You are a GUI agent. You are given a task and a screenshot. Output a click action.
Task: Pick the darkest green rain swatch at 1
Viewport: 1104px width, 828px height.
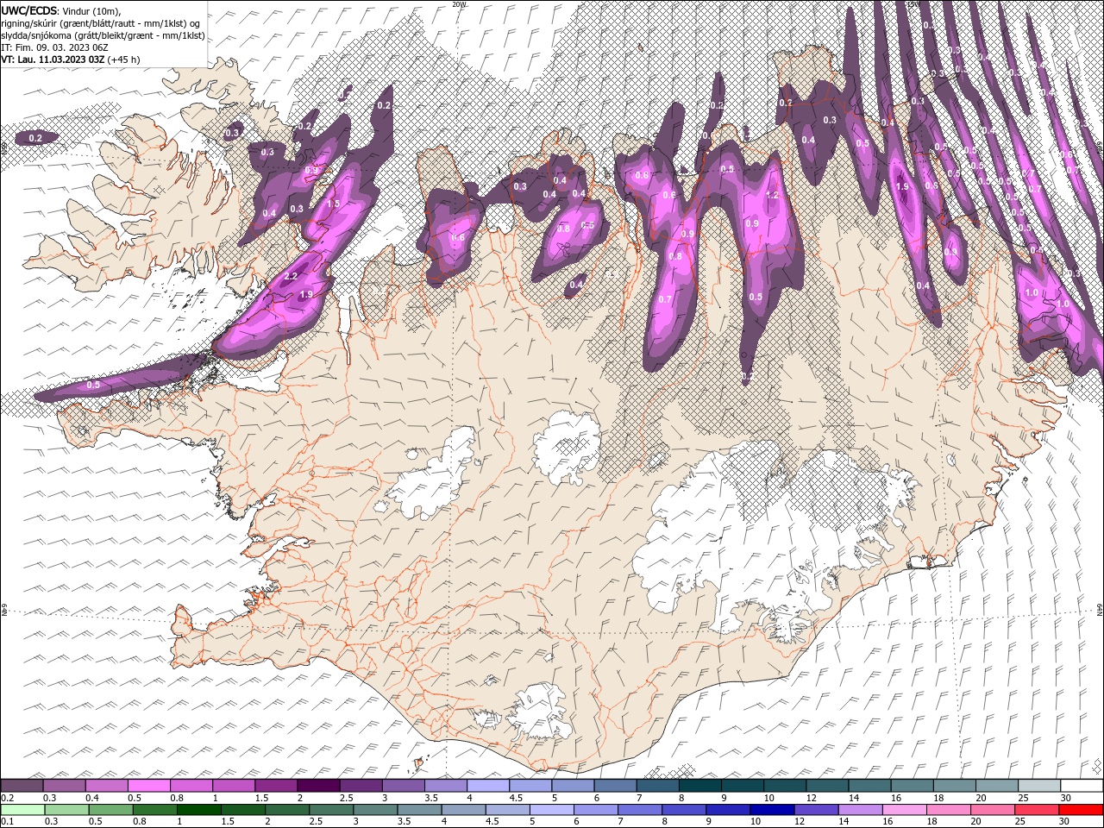tap(198, 810)
